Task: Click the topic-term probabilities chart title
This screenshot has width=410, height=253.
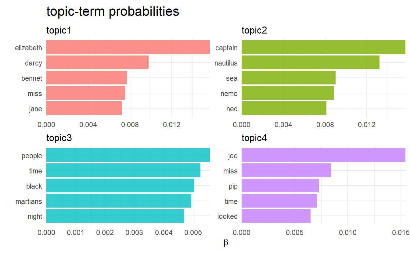Action: click(113, 12)
